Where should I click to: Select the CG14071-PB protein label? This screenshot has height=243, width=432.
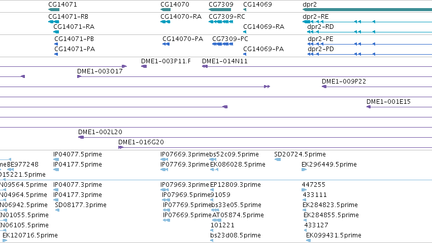point(74,39)
